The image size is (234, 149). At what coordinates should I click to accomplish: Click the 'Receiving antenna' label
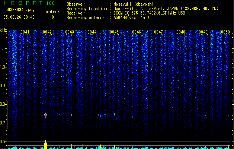click(86, 18)
